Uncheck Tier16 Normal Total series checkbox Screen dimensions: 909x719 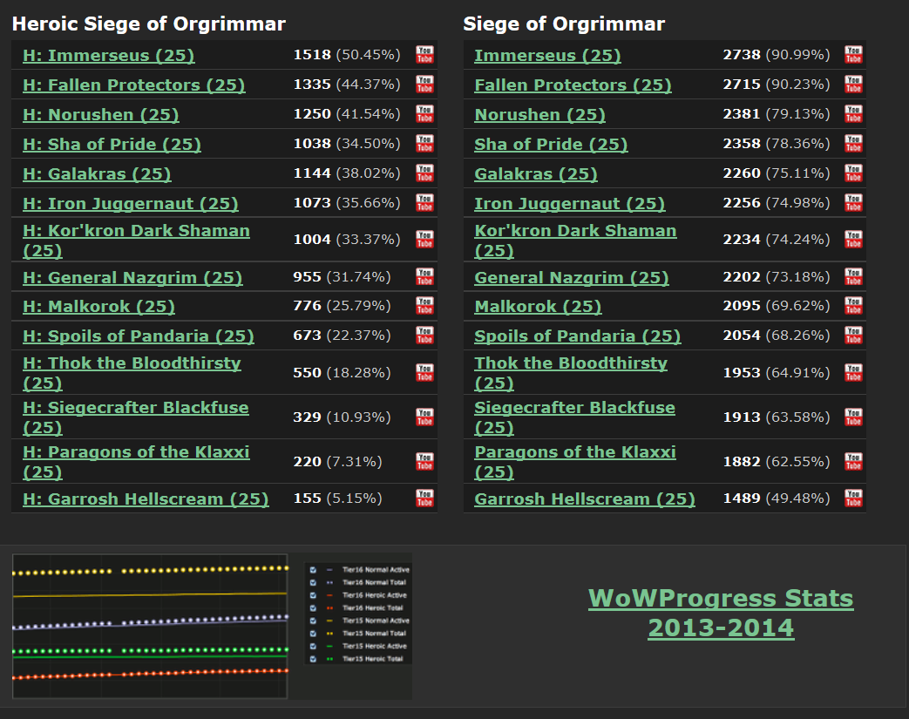pos(313,583)
